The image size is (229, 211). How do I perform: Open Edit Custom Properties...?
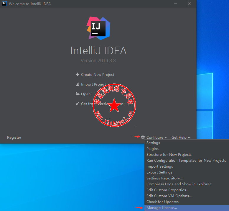(x=187, y=190)
